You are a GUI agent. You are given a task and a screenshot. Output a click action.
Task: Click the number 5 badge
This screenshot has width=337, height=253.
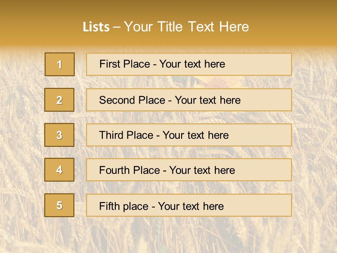click(x=59, y=205)
